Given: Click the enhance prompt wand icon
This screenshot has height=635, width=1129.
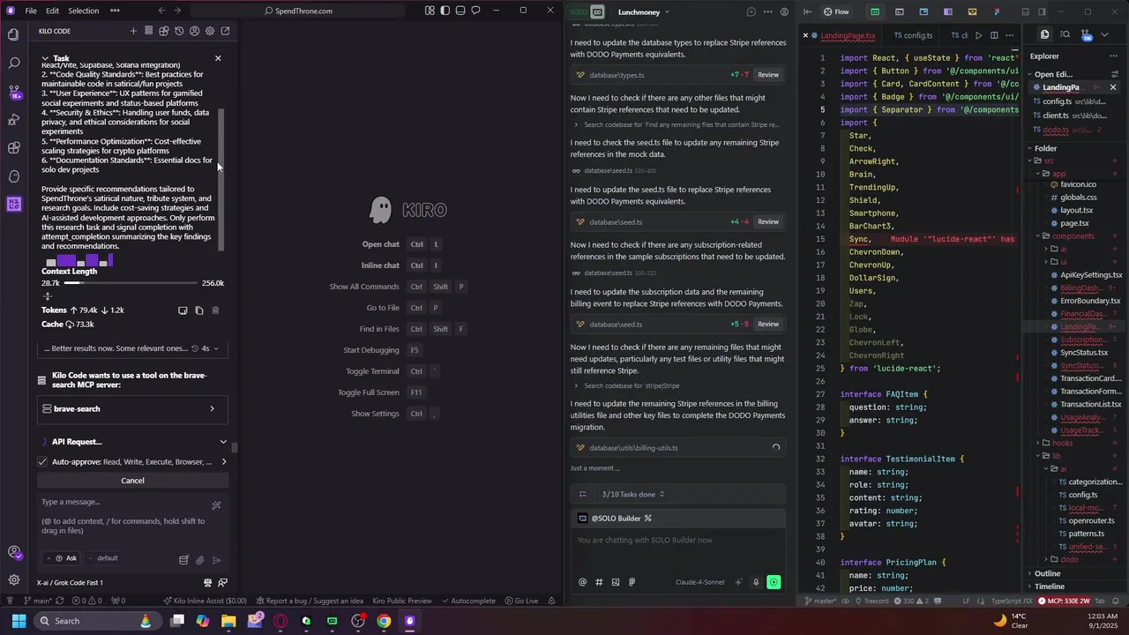Looking at the screenshot, I should pos(216,505).
